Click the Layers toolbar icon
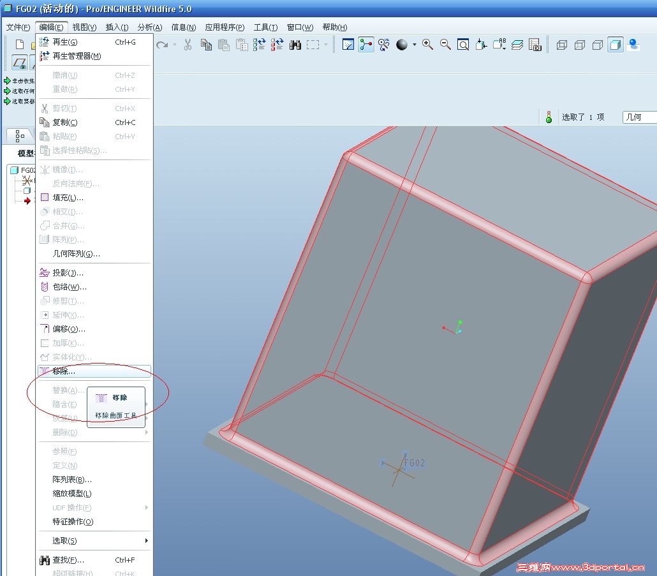The width and height of the screenshot is (657, 576). [x=517, y=45]
